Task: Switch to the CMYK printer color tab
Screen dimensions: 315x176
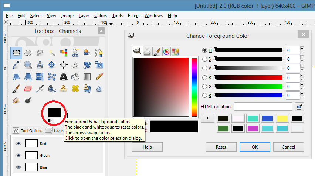Action: 147,52
